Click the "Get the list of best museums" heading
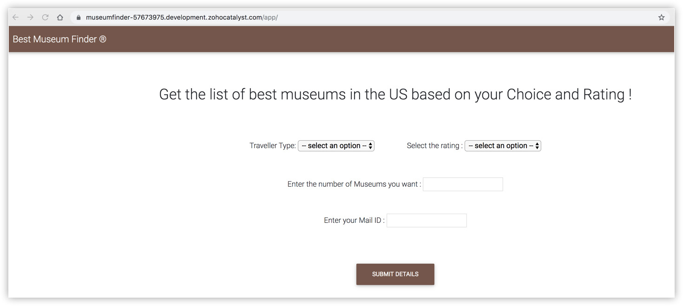683x306 pixels. coord(395,95)
